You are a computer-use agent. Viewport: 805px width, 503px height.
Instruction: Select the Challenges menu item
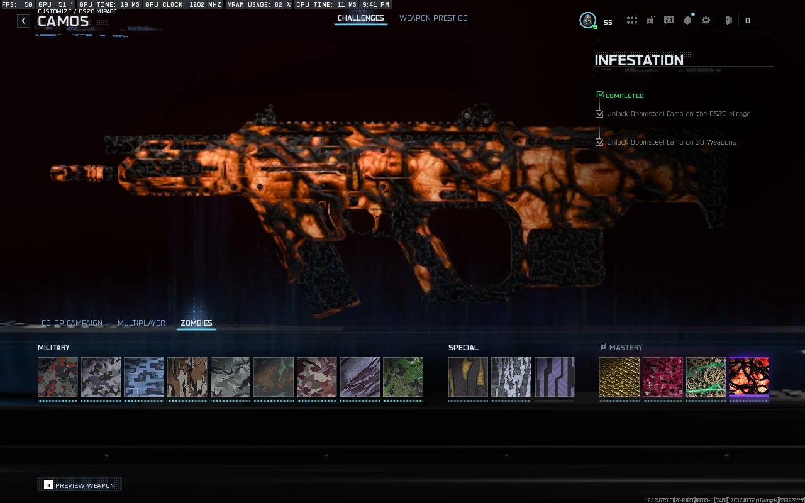click(360, 18)
